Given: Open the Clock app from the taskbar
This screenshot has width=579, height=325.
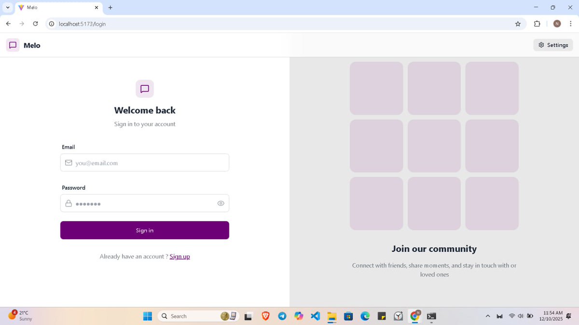Looking at the screenshot, I should point(399,316).
